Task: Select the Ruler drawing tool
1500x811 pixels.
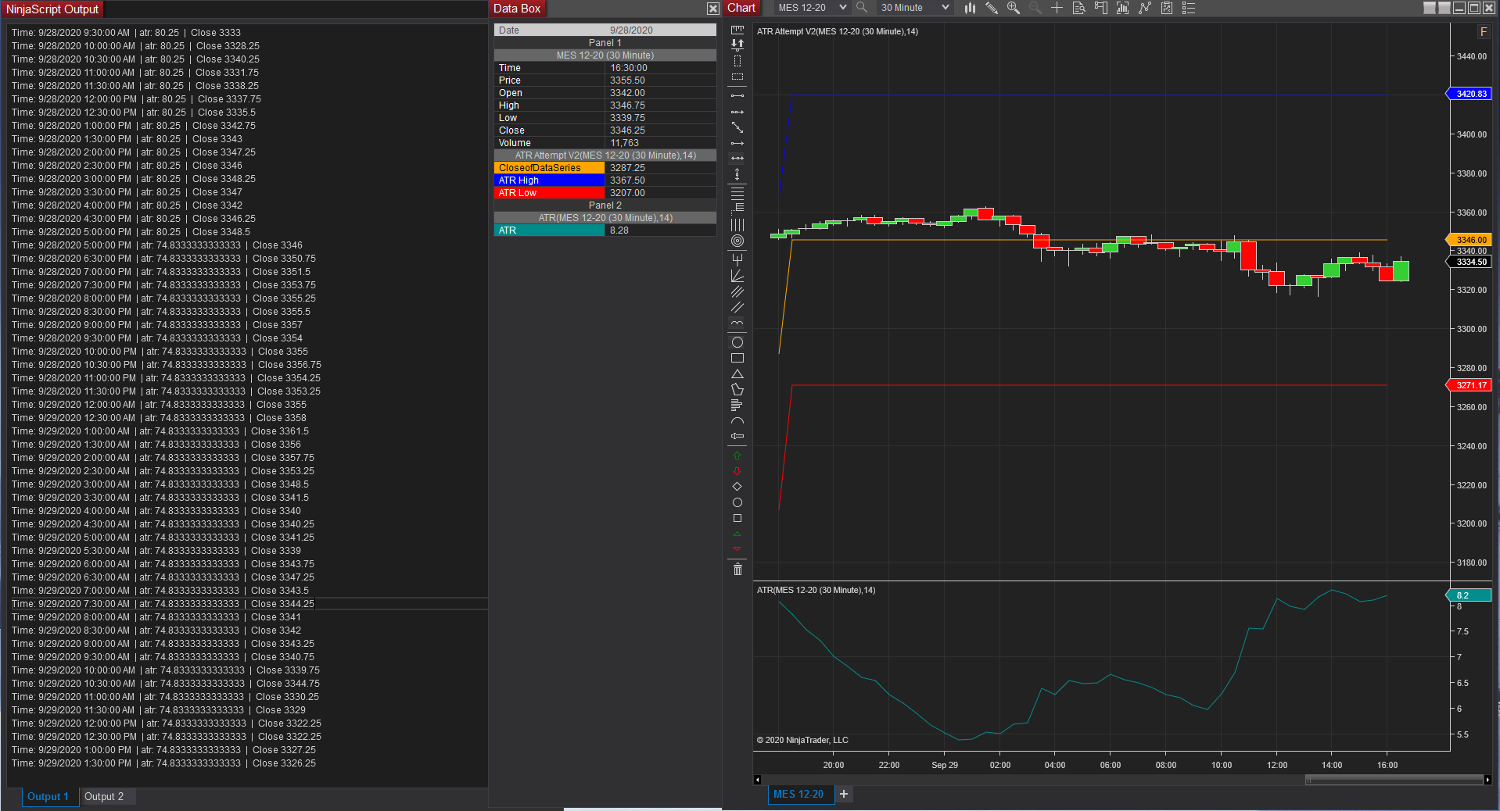Action: [737, 30]
